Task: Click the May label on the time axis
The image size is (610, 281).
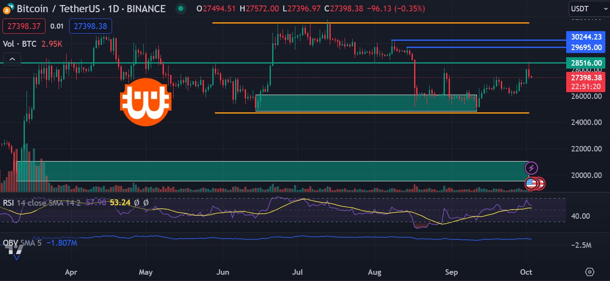Action: coord(145,272)
